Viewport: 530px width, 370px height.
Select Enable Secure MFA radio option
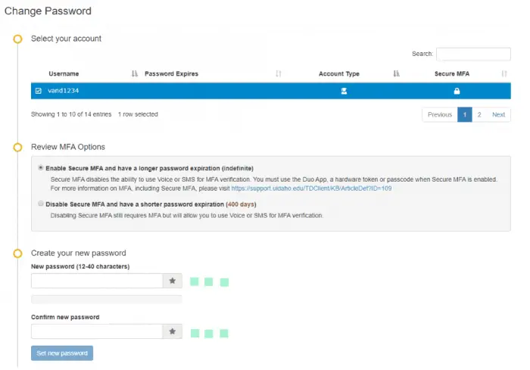41,167
